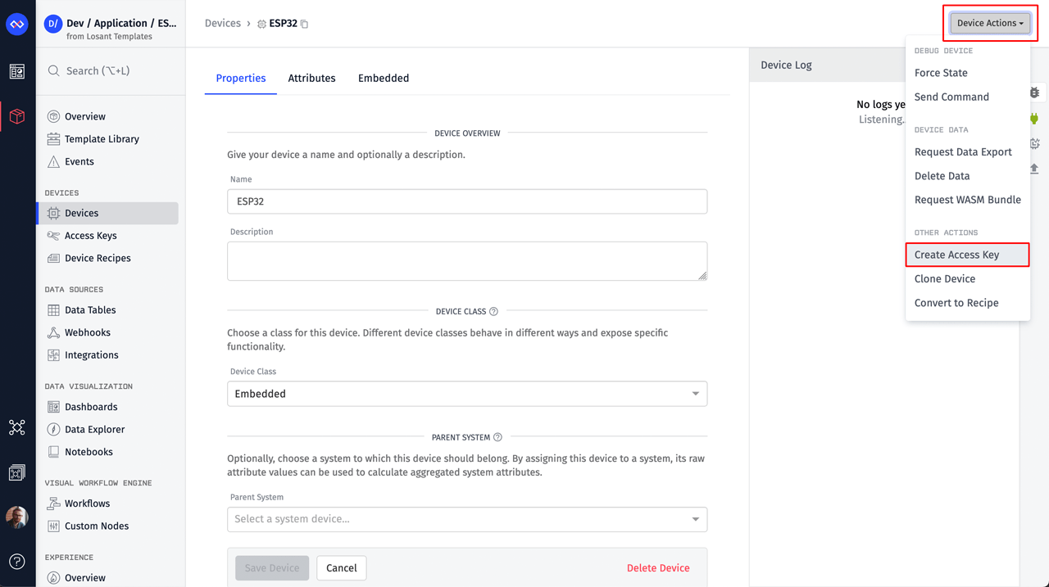Viewport: 1049px width, 587px height.
Task: Switch to the Properties tab
Action: (x=241, y=79)
